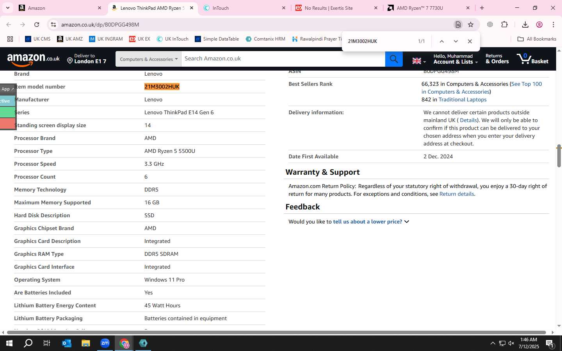Open Comtanix HRM bookmark
Viewport: 562px width, 351px height.
click(265, 39)
